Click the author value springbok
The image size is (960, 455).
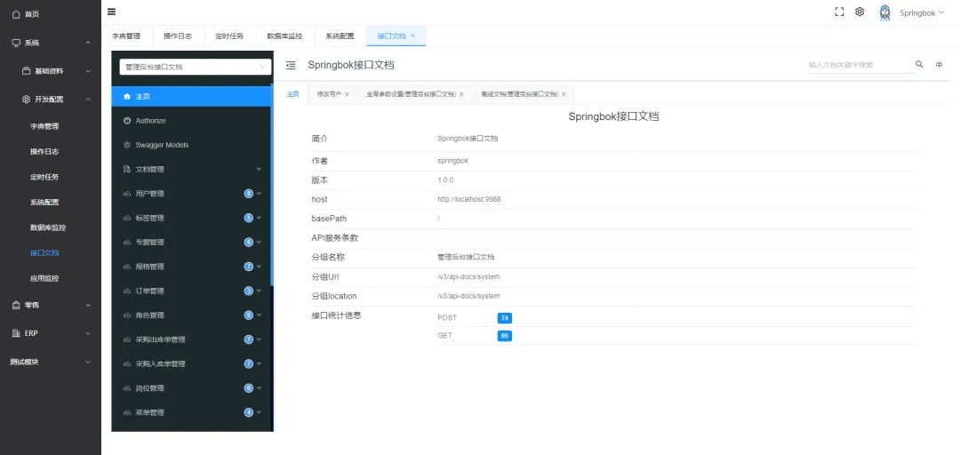(452, 161)
